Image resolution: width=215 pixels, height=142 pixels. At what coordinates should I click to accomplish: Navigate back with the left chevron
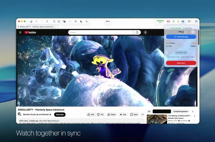point(37,21)
